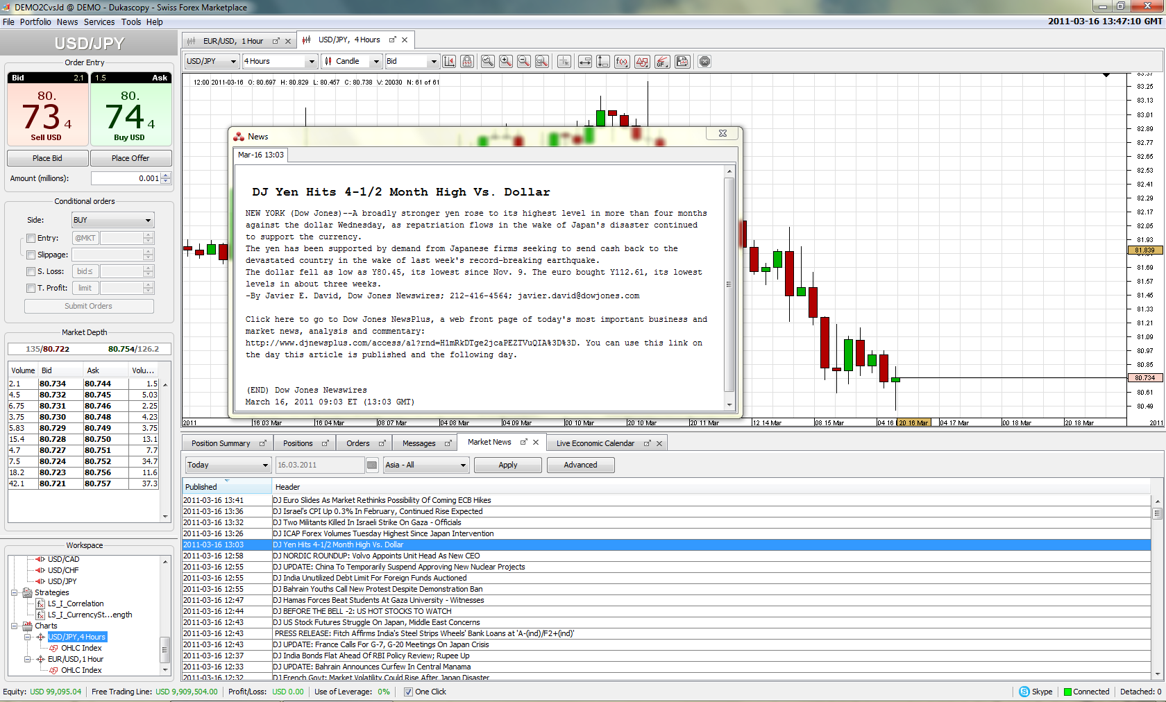1166x702 pixels.
Task: Undock the EUR/USD 1 Hour chart tab
Action: point(276,41)
